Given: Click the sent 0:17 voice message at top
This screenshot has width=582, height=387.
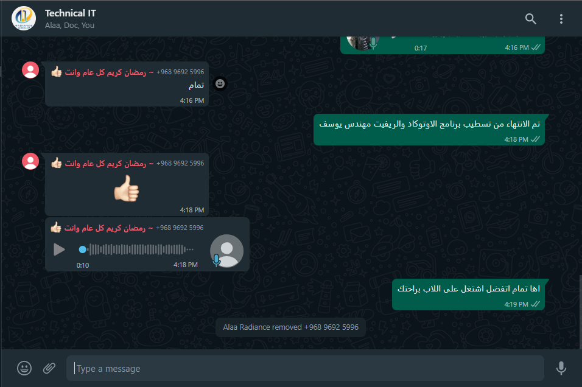Looking at the screenshot, I should point(443,45).
